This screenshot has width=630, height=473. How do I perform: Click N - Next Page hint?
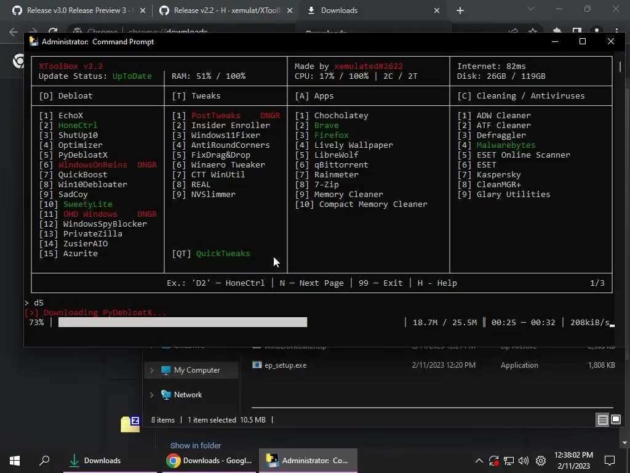pyautogui.click(x=312, y=283)
